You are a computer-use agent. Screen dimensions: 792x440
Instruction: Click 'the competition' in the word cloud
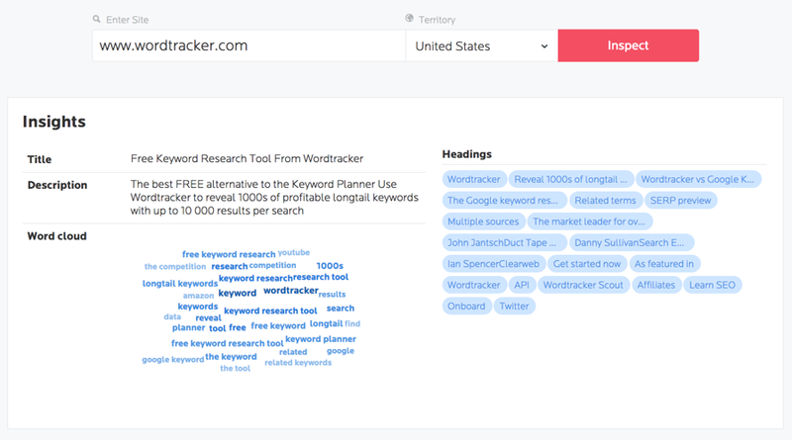point(175,266)
